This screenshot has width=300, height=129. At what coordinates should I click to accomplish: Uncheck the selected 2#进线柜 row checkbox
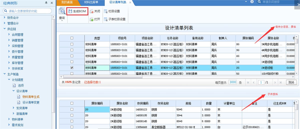tap(72, 67)
